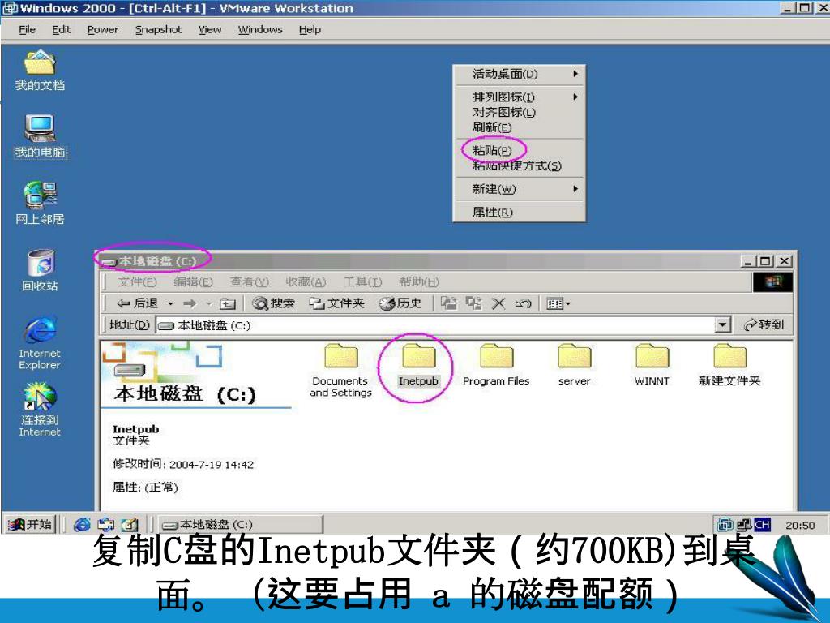This screenshot has width=830, height=623.
Task: Click the 转到 Go button
Action: click(x=764, y=324)
